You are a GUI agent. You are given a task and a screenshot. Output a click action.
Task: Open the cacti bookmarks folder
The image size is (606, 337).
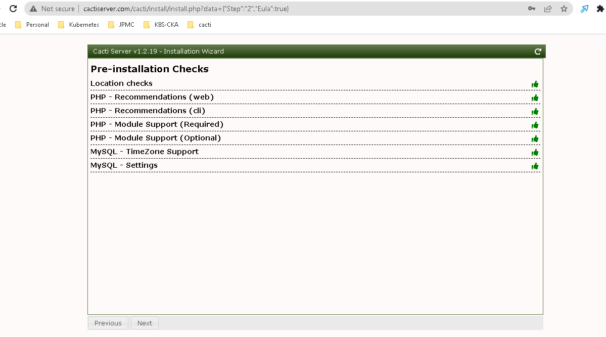[x=200, y=25]
